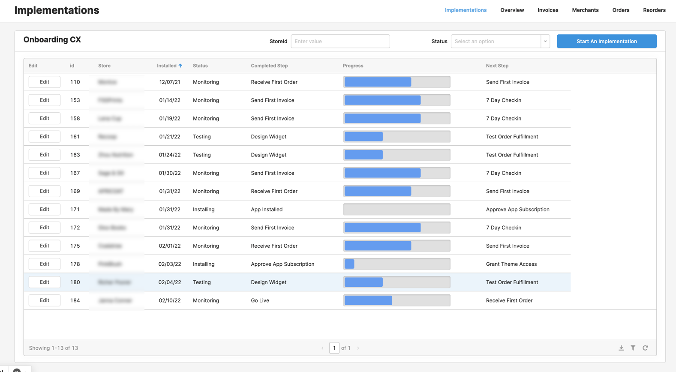Image resolution: width=676 pixels, height=372 pixels.
Task: Select 'Grant Theme Access' next step cell
Action: click(511, 264)
